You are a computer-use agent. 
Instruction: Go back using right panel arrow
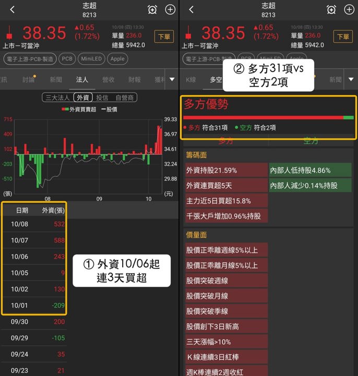[x=191, y=9]
